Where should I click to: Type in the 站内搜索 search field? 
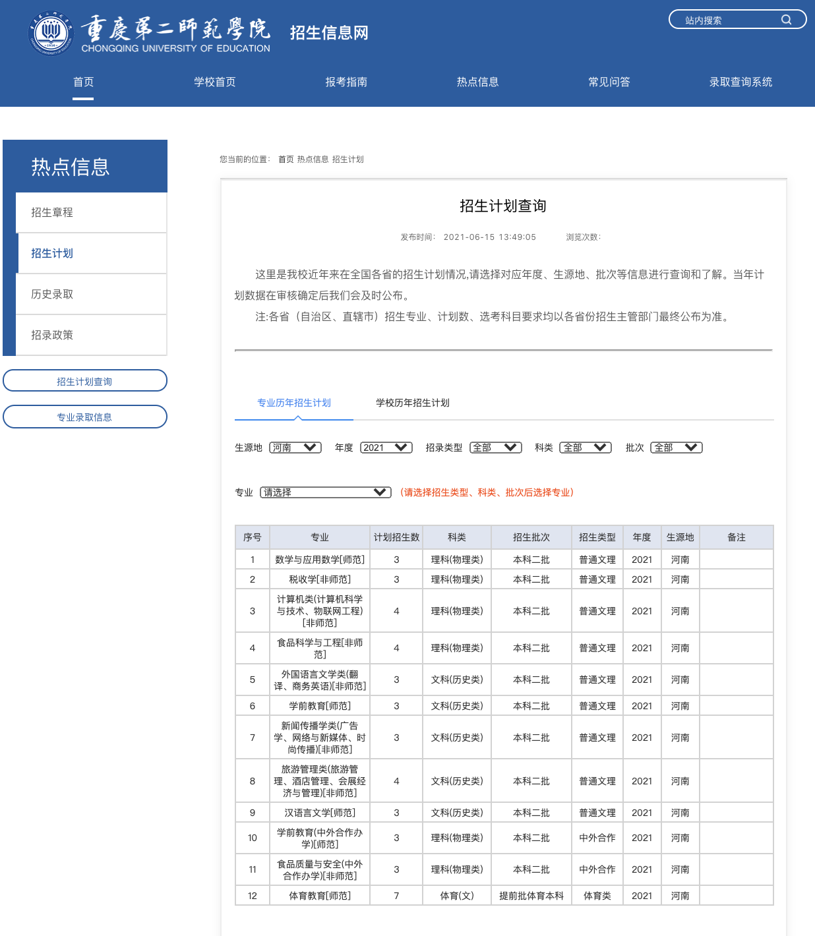point(725,20)
